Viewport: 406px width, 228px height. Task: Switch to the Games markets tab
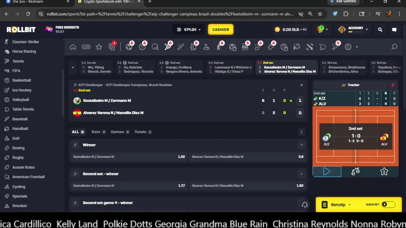point(120,132)
